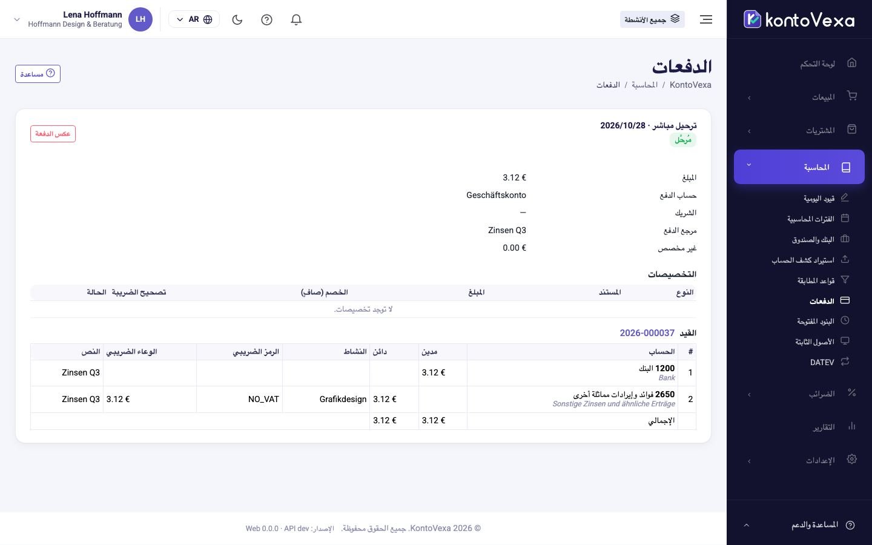Click the لا توجد تخصيصات empty message
872x545 pixels.
[x=363, y=309]
